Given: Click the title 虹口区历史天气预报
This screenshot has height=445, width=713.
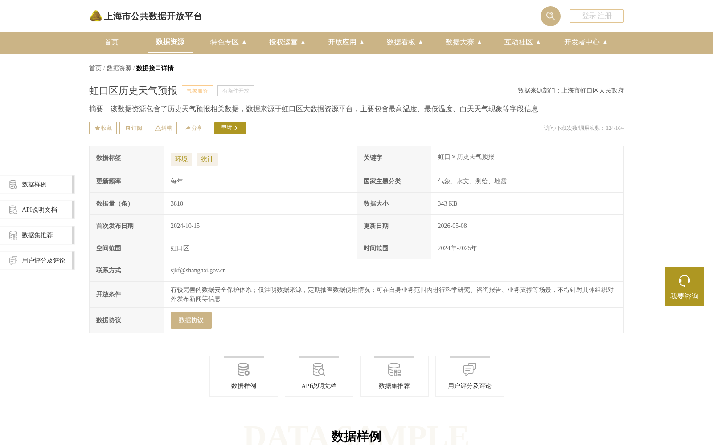Looking at the screenshot, I should point(133,91).
